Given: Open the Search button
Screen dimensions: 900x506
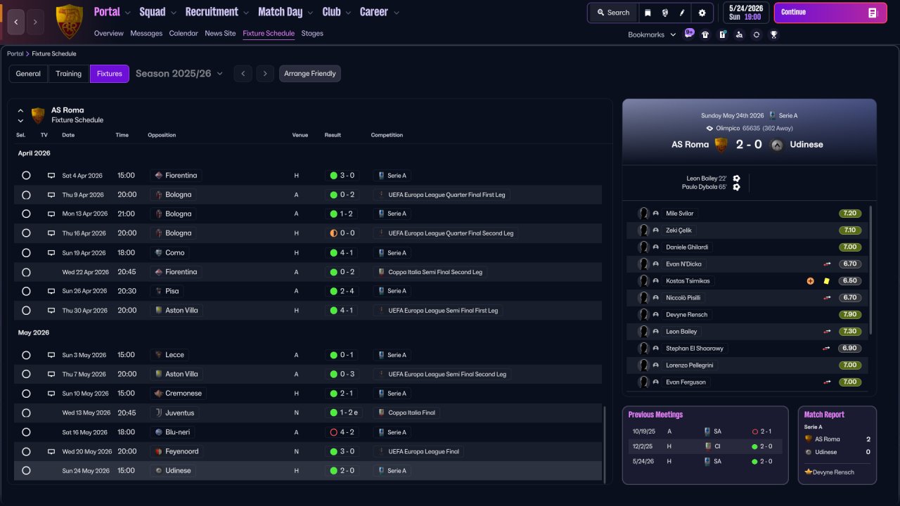Looking at the screenshot, I should pos(613,13).
